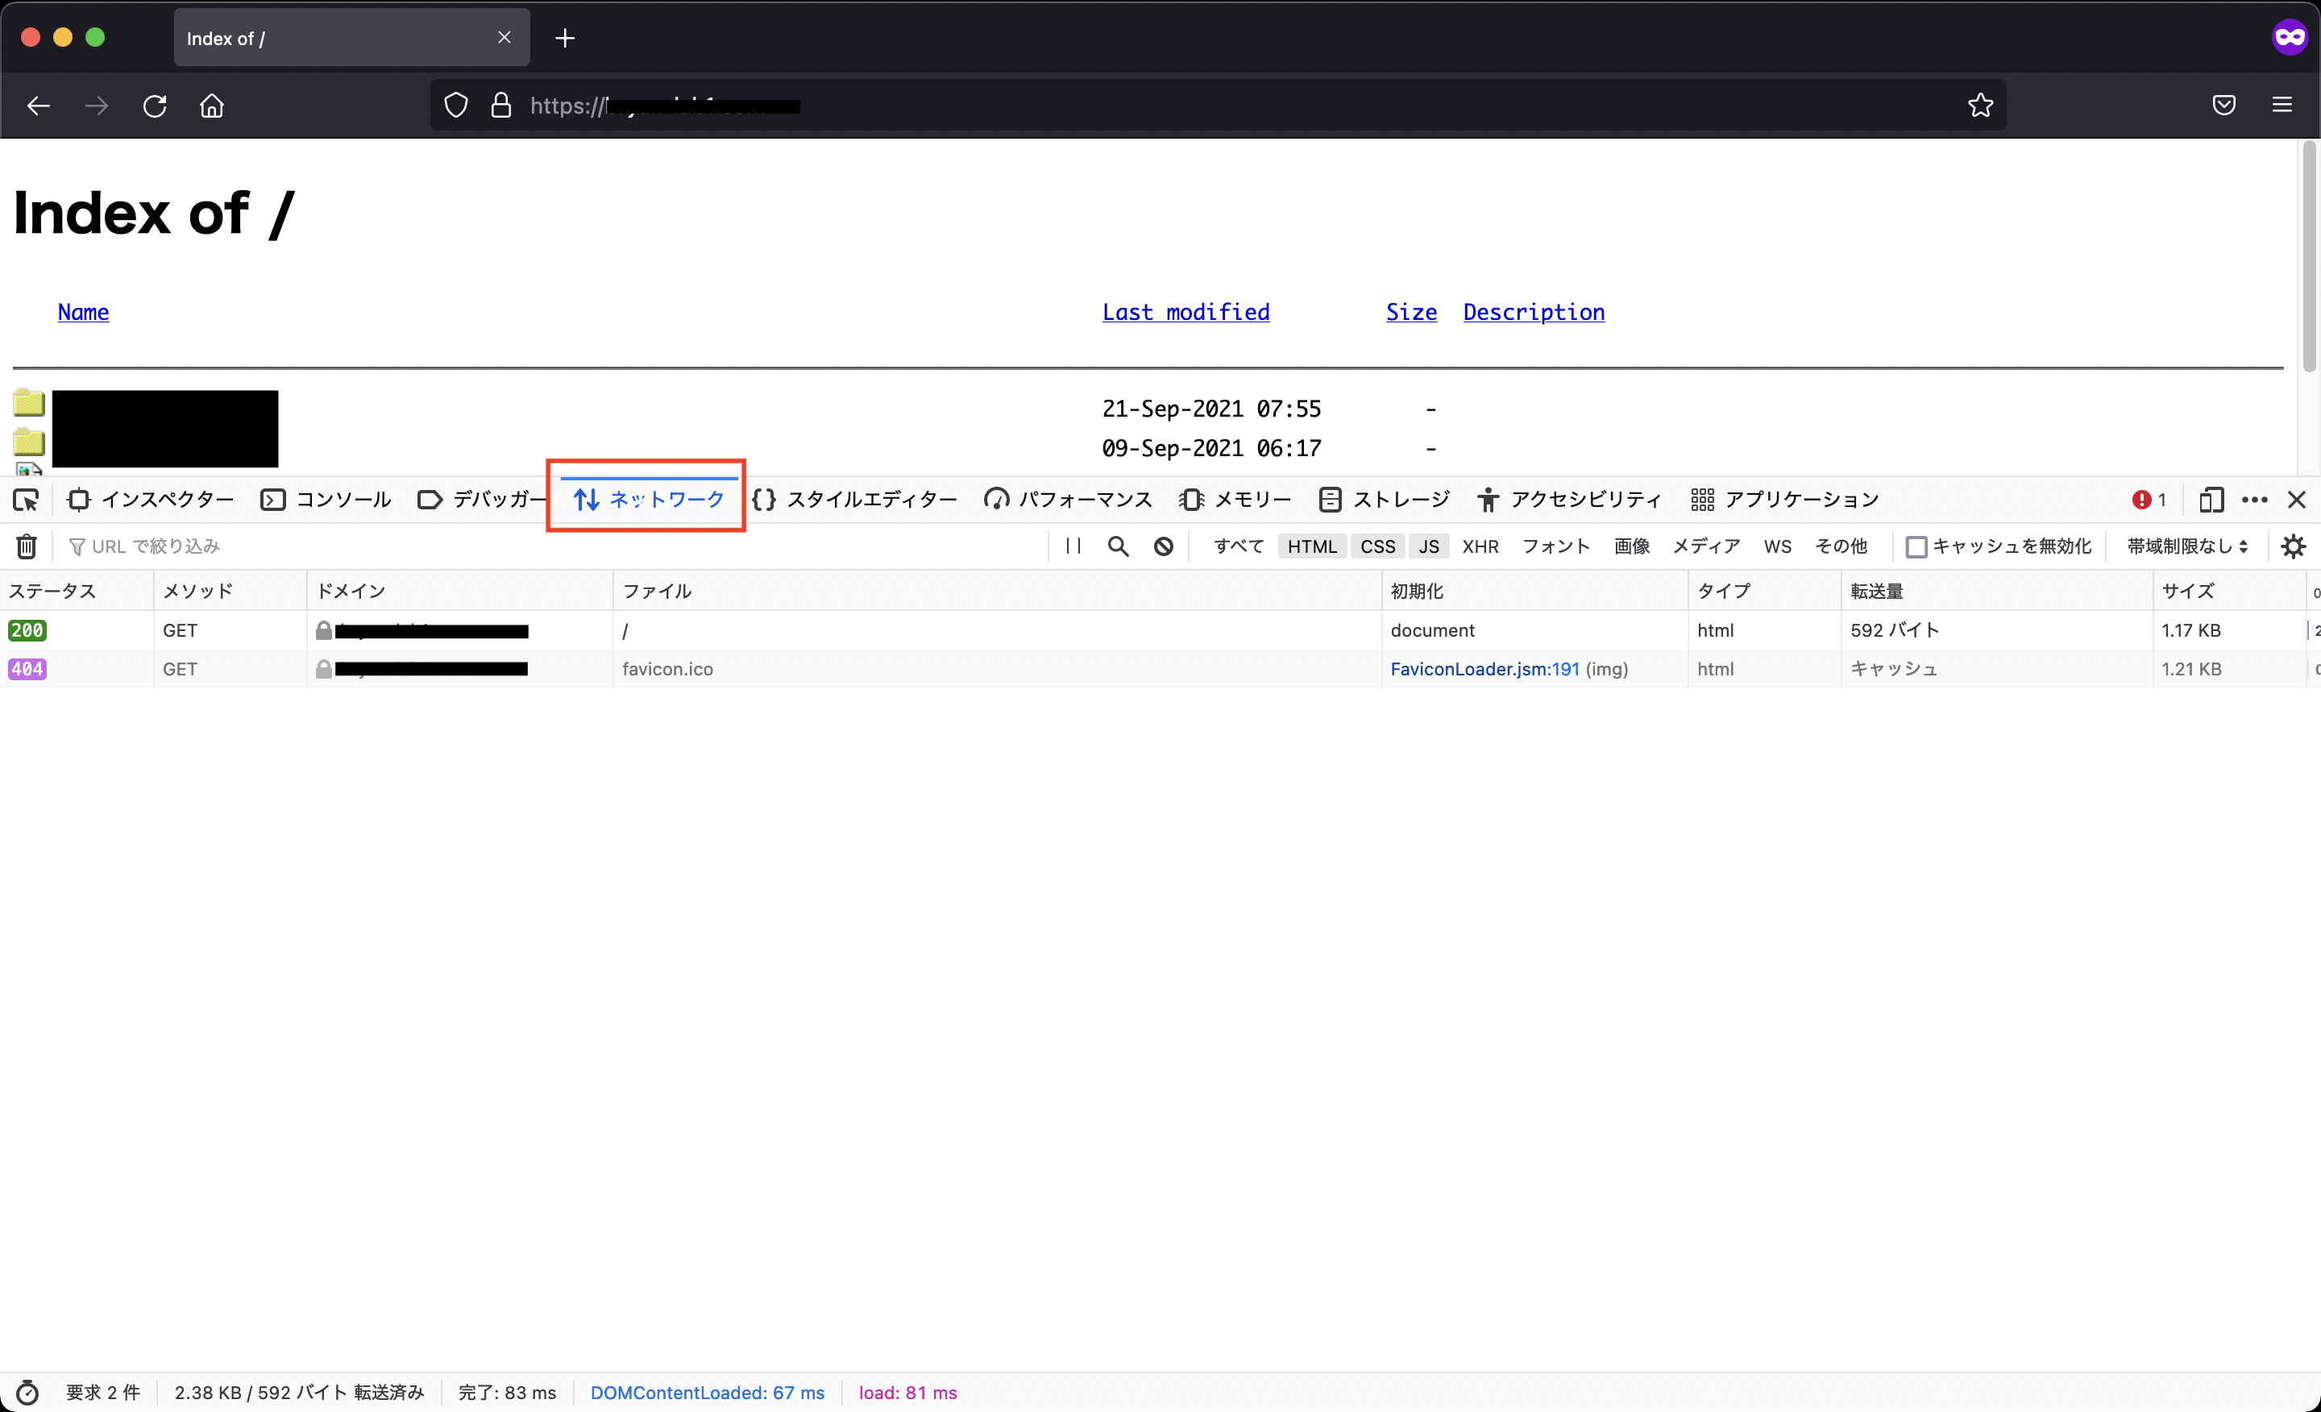
Task: Open devtools three-dot options menu
Action: [2254, 500]
